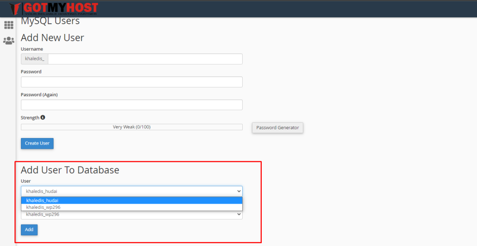Focus the Username text field

coord(145,59)
